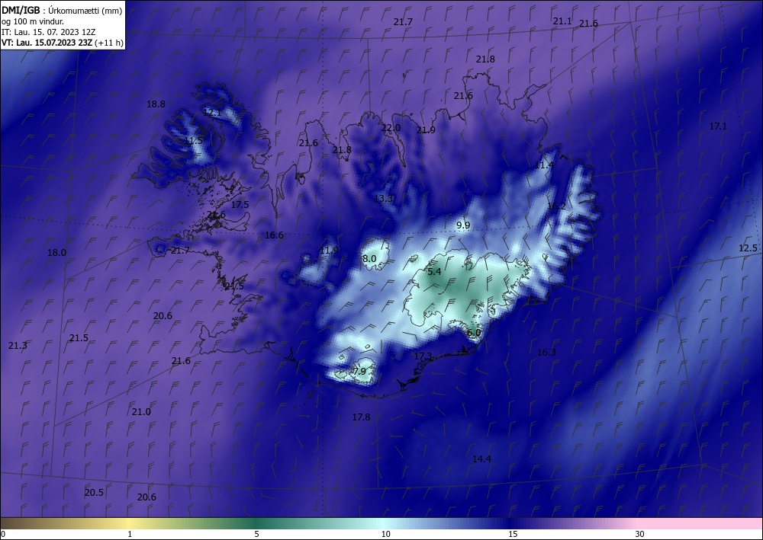Image resolution: width=763 pixels, height=540 pixels.
Task: Click the 6.0 value on the map
Action: [x=474, y=333]
